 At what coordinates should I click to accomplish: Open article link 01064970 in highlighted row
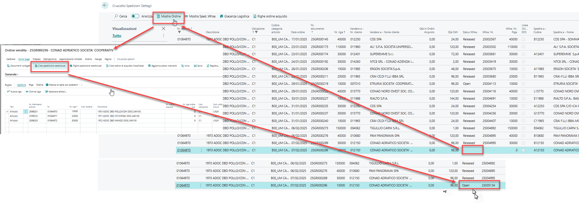tap(184, 150)
